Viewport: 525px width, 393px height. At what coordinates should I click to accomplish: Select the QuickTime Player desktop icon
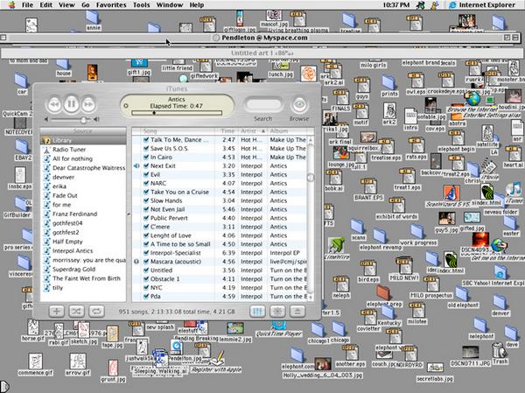(278, 329)
